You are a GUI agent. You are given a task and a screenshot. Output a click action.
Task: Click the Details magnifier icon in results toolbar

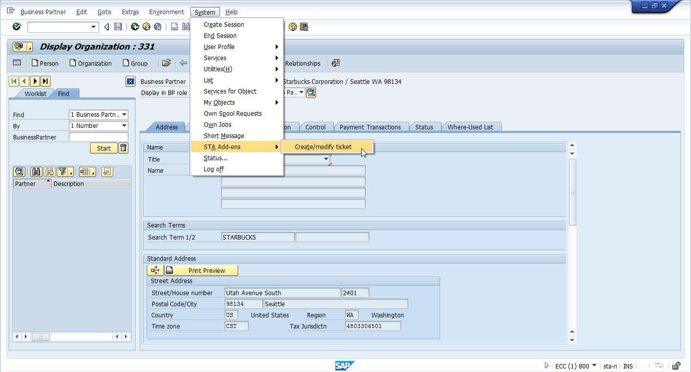click(x=19, y=172)
